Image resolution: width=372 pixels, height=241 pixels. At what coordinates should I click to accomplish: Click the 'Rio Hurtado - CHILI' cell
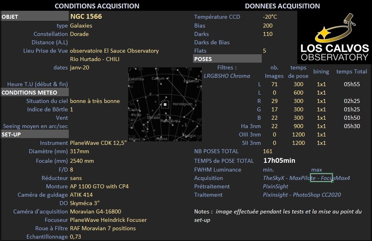click(95, 59)
